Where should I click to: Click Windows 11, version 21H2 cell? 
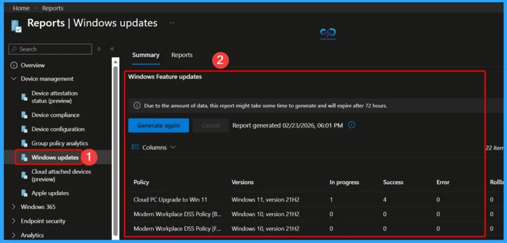[x=265, y=200]
